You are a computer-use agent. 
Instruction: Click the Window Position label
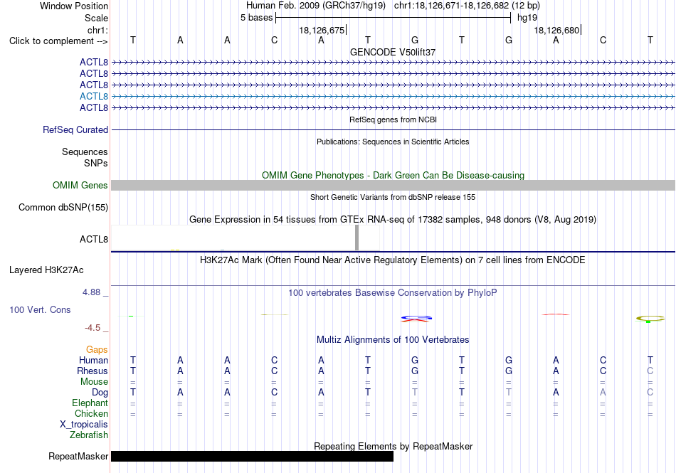click(x=74, y=6)
